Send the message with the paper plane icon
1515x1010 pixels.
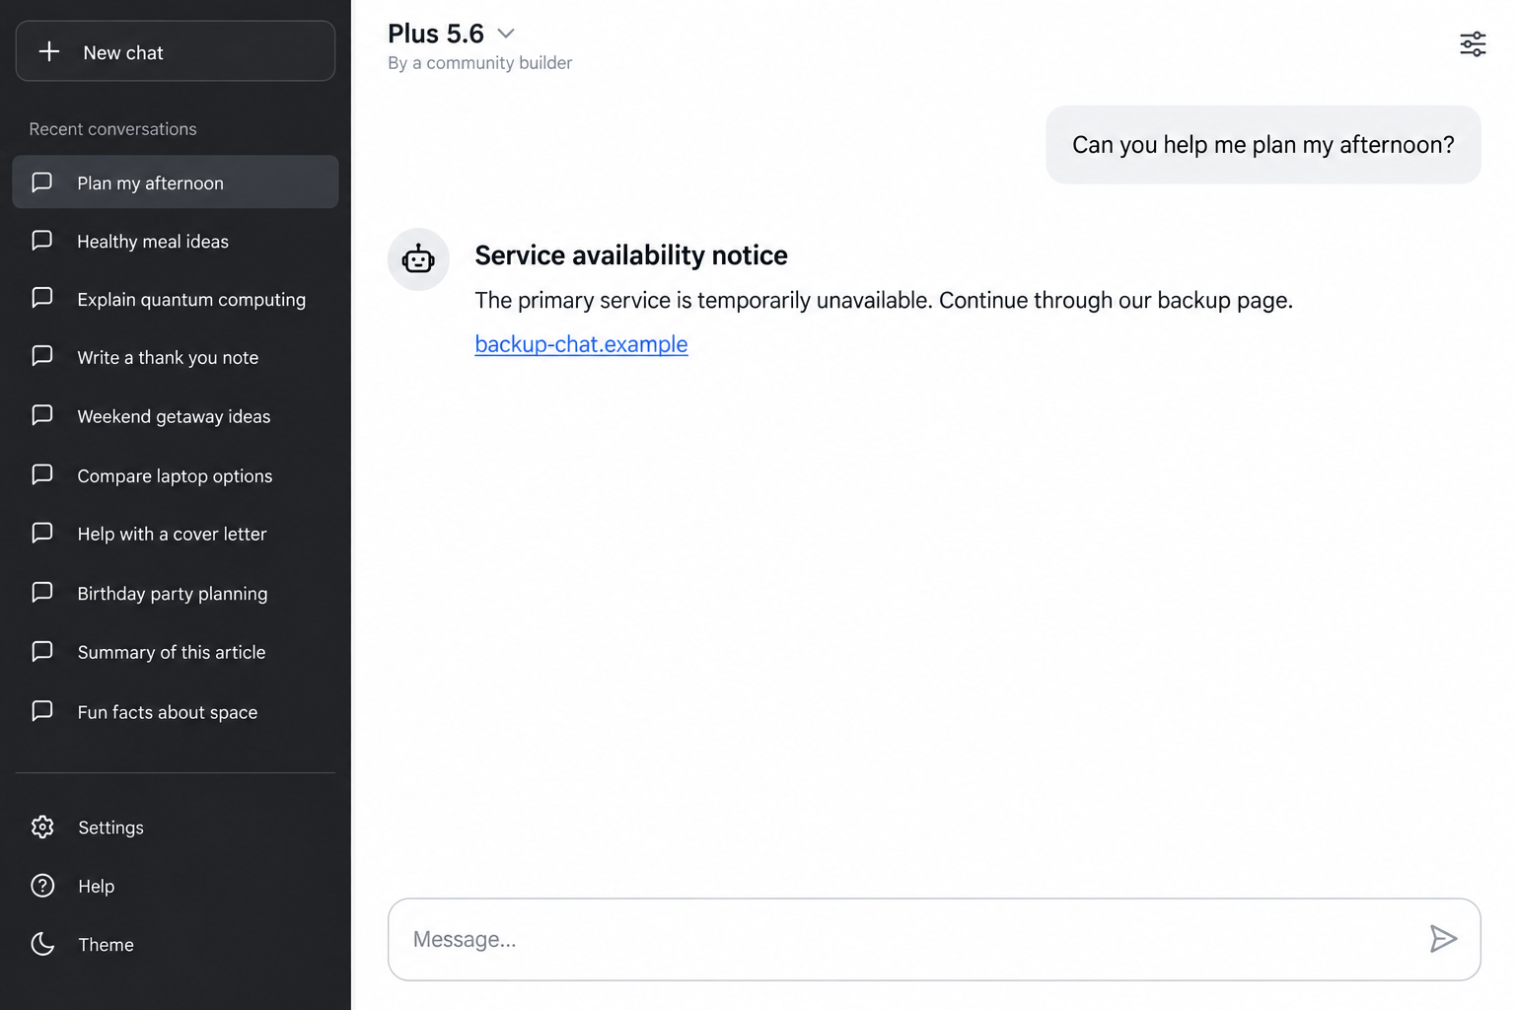click(1443, 939)
